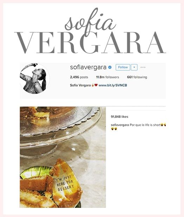
Task: Open the www.bit.ly/SVNCB link
Action: coord(113,85)
